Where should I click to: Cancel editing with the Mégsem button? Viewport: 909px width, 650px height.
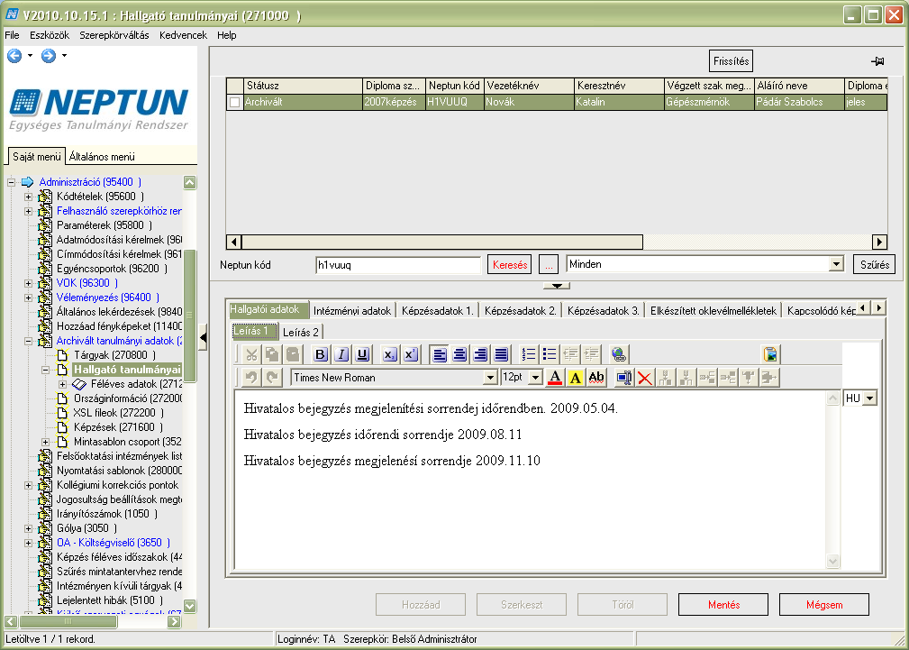(x=824, y=605)
